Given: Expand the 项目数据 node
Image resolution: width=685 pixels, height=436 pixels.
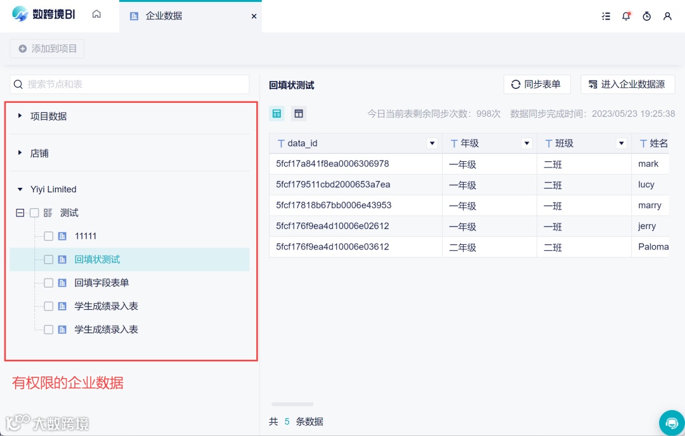Looking at the screenshot, I should coord(20,116).
